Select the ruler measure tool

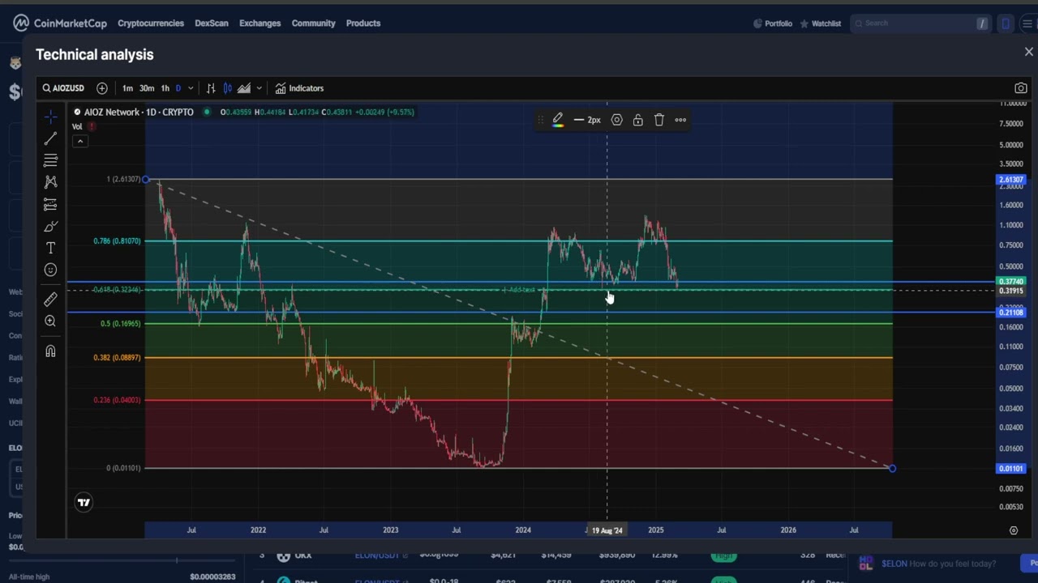click(50, 300)
